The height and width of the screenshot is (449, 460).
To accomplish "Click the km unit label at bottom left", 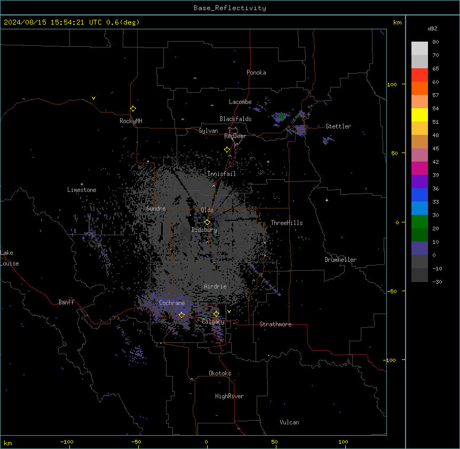I will [x=8, y=443].
